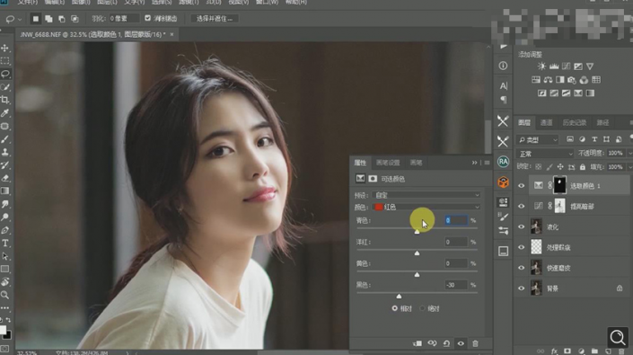Select the Move tool

point(4,48)
